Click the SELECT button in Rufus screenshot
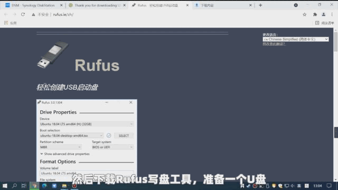Image resolution: width=338 pixels, height=190 pixels. (x=124, y=136)
